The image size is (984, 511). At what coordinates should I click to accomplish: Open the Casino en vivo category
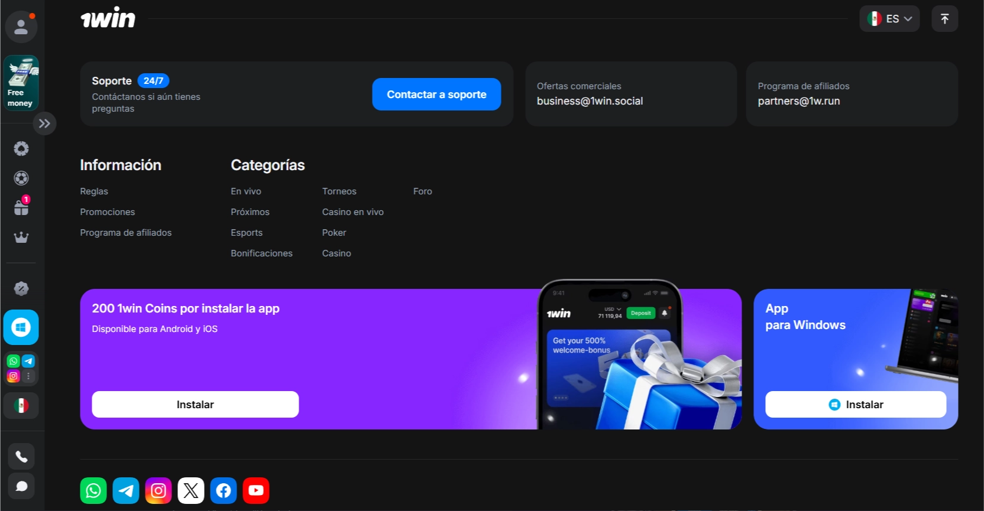(x=352, y=212)
